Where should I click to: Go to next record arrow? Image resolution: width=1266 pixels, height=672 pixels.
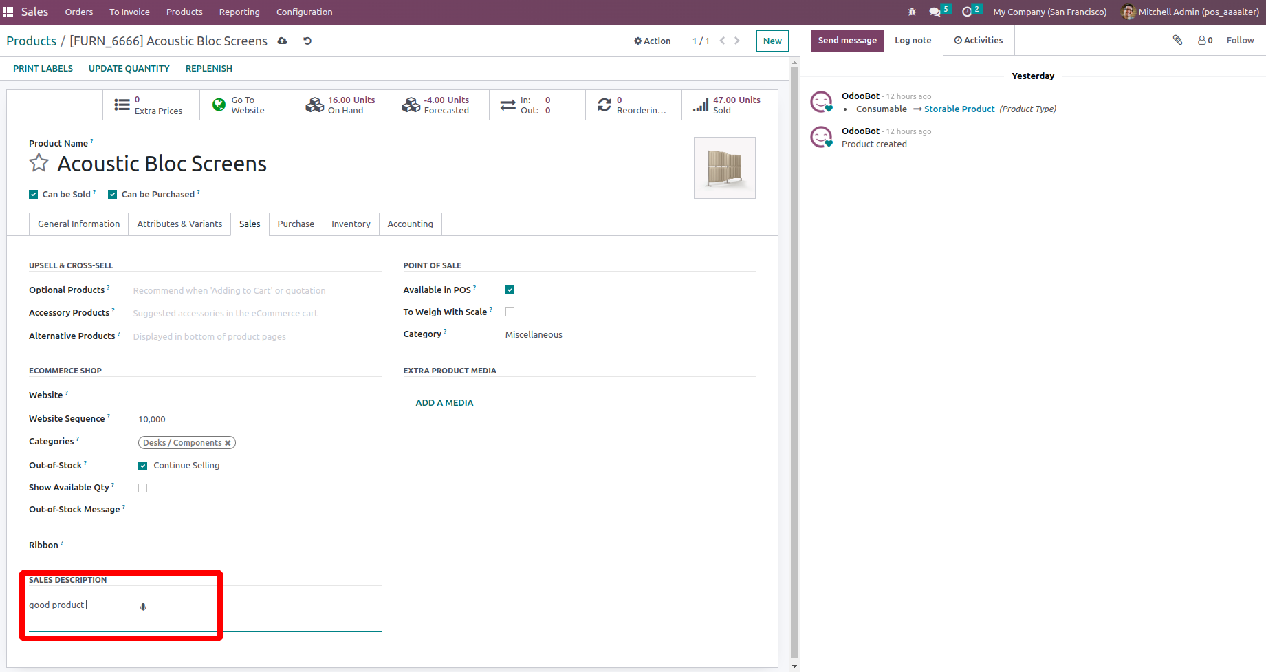point(737,41)
